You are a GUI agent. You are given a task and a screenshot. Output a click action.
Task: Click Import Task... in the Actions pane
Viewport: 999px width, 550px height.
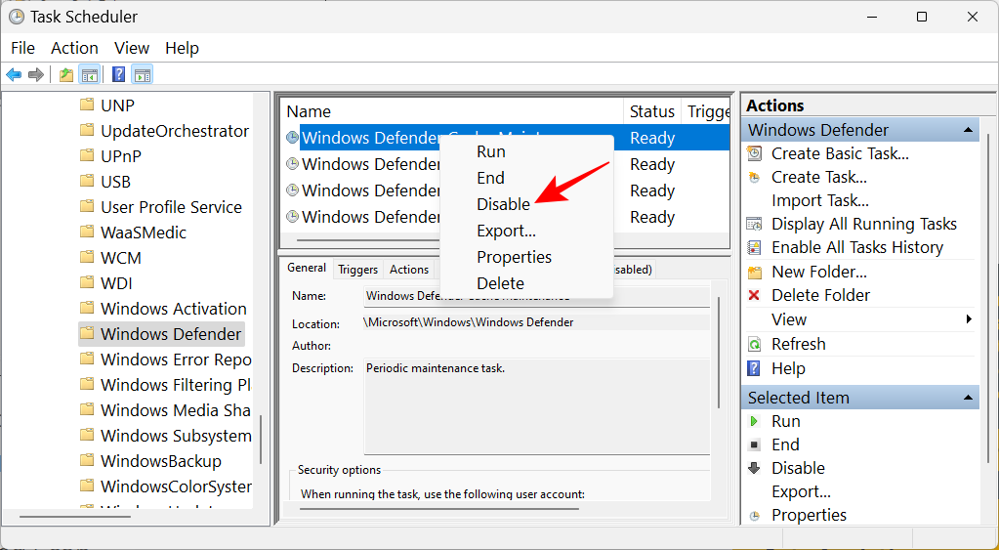point(819,200)
